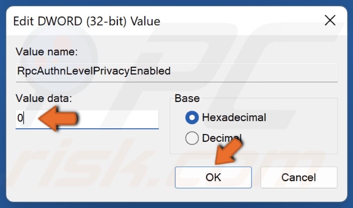The image size is (353, 208).
Task: Click the RpcAuthnLevelPrivacyEnabled value name field
Action: 176,73
